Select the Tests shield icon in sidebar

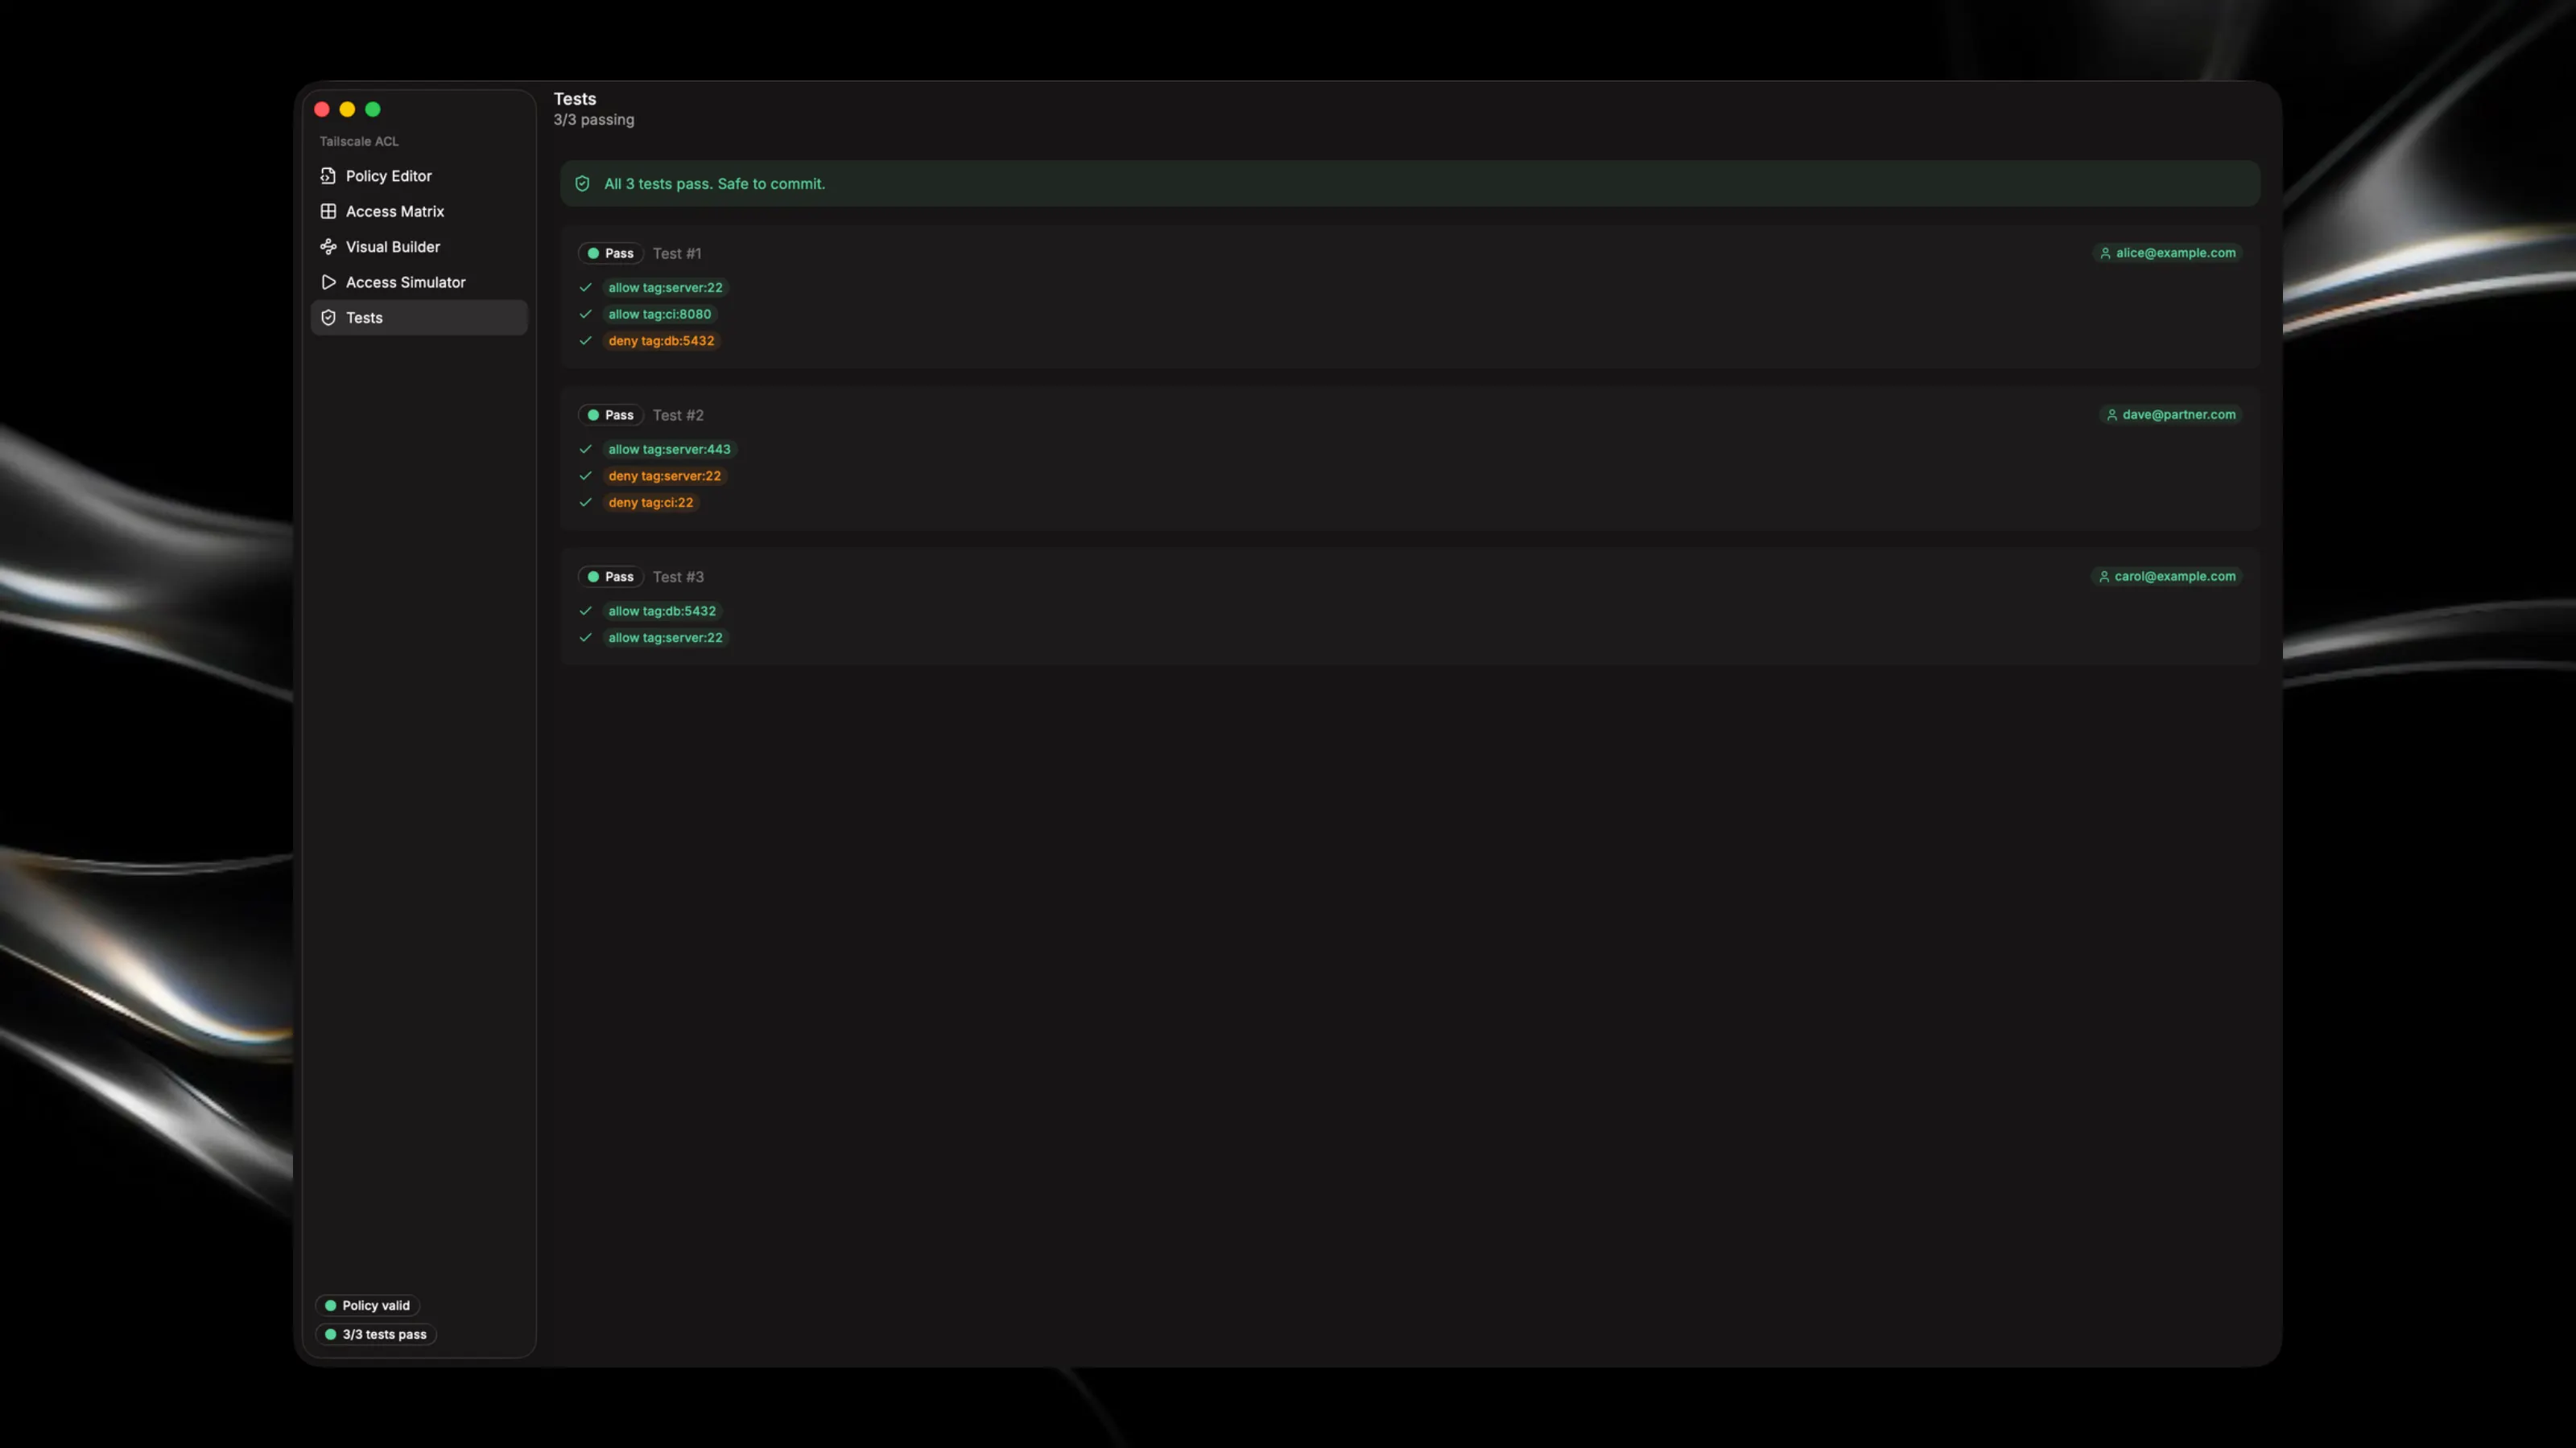(x=328, y=318)
